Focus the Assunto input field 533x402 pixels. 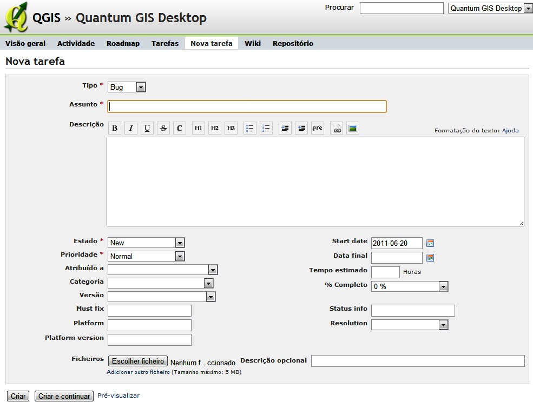pyautogui.click(x=247, y=106)
